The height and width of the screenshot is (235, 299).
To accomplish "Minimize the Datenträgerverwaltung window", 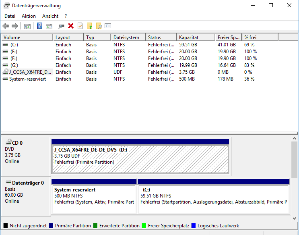I will 253,5.
